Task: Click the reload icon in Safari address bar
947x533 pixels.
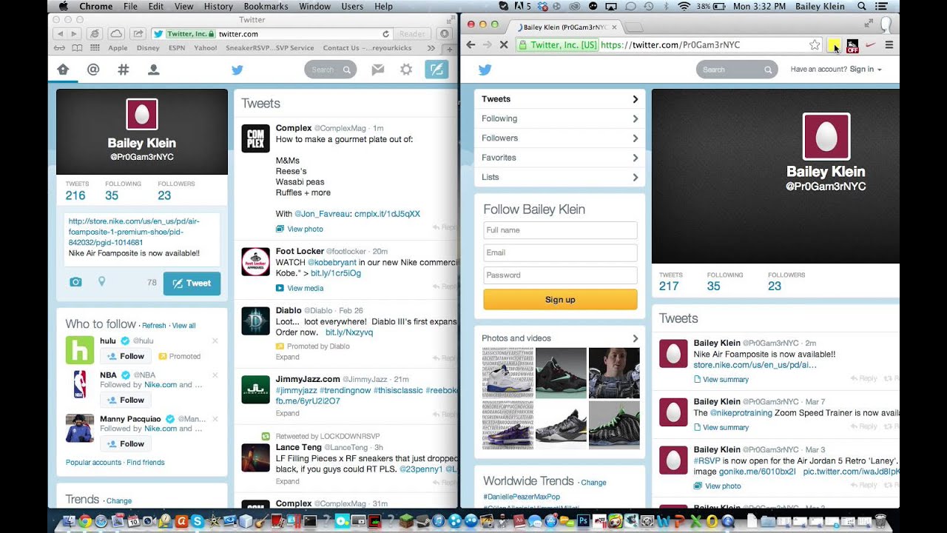Action: (x=385, y=34)
